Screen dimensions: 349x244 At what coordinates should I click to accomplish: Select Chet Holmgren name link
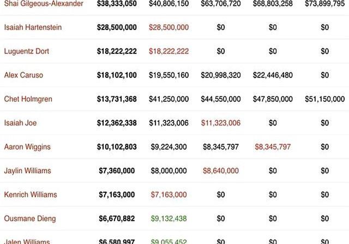[28, 99]
